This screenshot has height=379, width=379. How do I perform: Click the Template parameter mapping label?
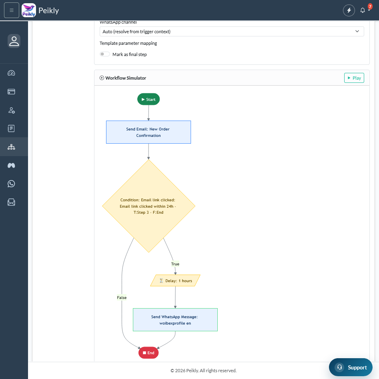pos(128,43)
